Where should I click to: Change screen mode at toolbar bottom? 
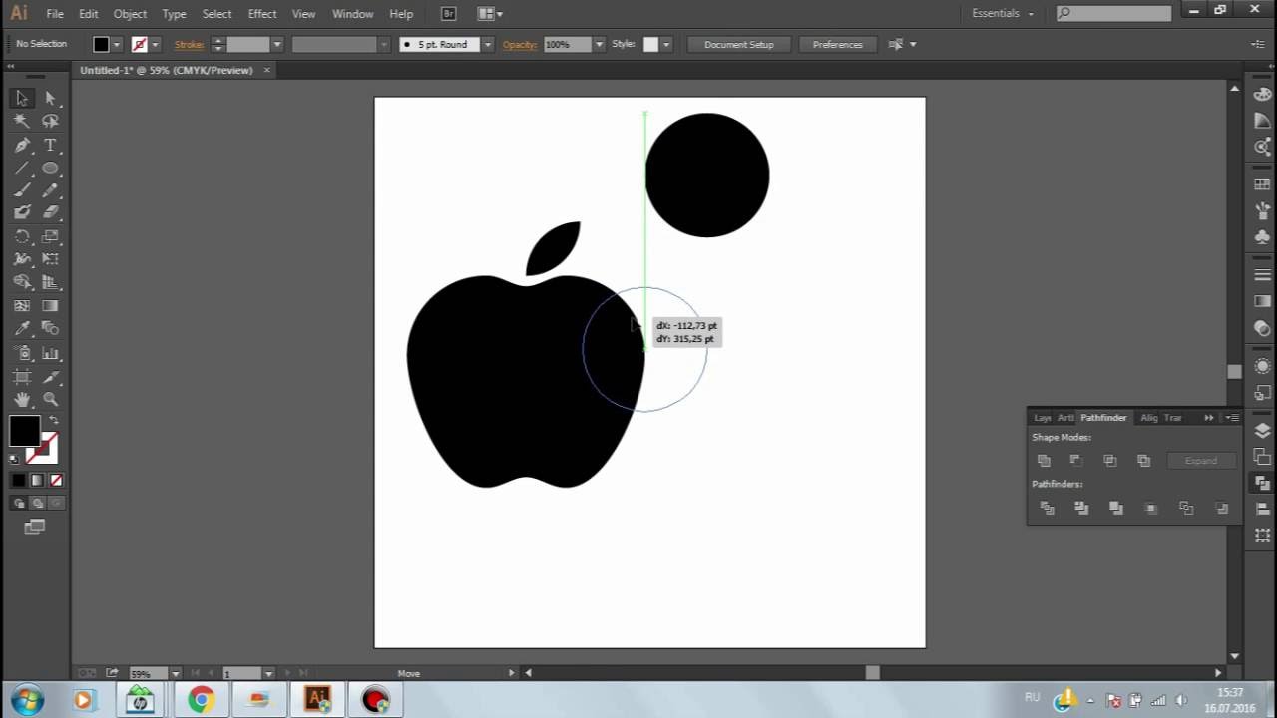tap(35, 527)
